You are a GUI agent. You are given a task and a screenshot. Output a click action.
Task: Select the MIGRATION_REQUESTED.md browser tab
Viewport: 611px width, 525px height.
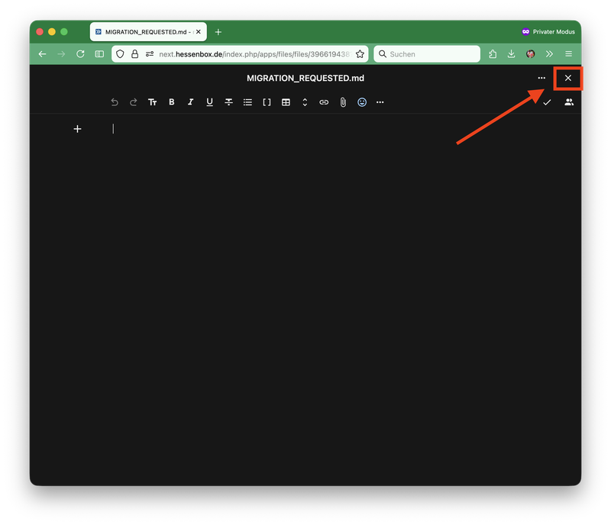click(x=148, y=32)
